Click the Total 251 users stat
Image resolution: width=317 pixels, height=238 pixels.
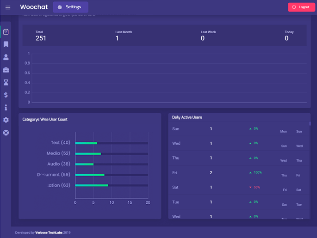[41, 36]
